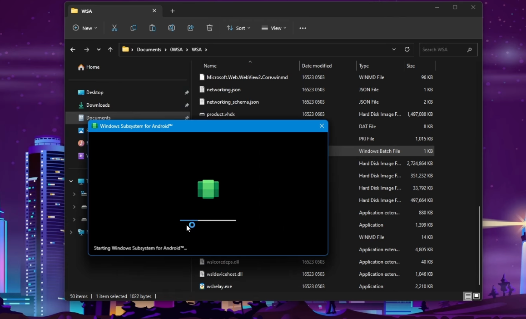The image size is (526, 319).
Task: Open the See more ellipsis menu
Action: pos(303,28)
